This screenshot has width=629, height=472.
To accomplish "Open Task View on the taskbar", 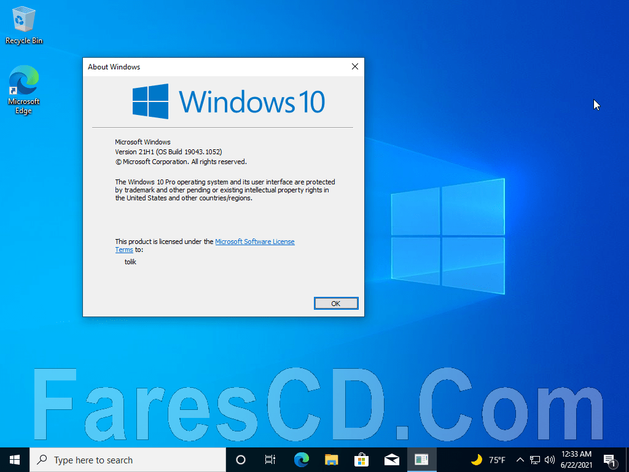I will point(270,460).
